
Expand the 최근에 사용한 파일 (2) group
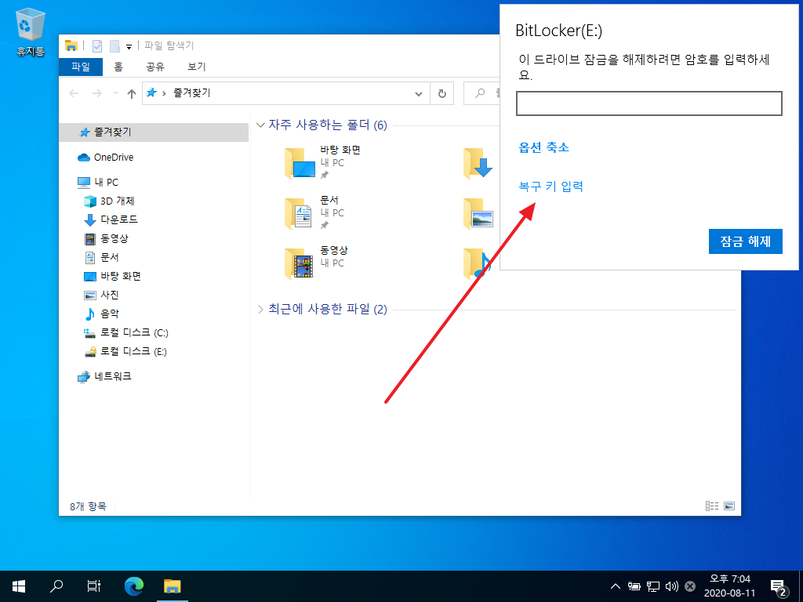[x=260, y=309]
